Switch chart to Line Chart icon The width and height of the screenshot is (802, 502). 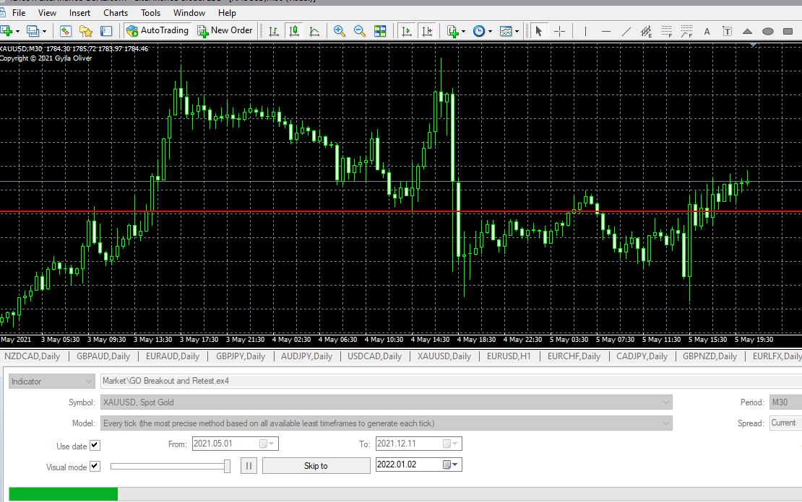pyautogui.click(x=314, y=31)
